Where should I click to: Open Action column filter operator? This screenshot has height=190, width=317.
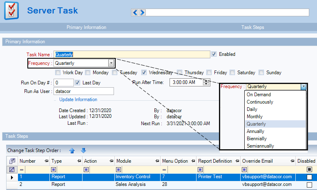[86, 170]
